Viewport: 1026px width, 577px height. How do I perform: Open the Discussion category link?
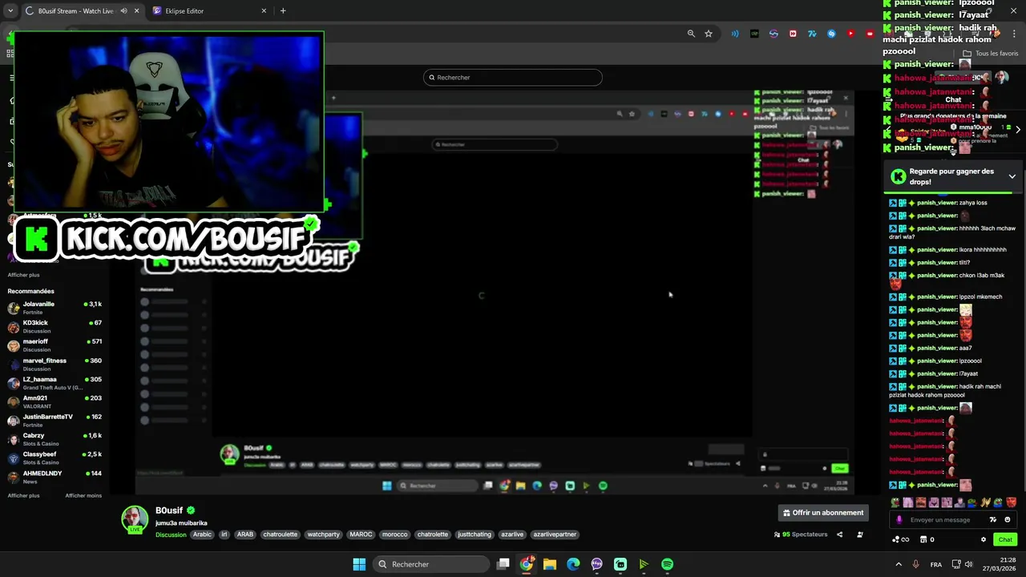point(171,535)
